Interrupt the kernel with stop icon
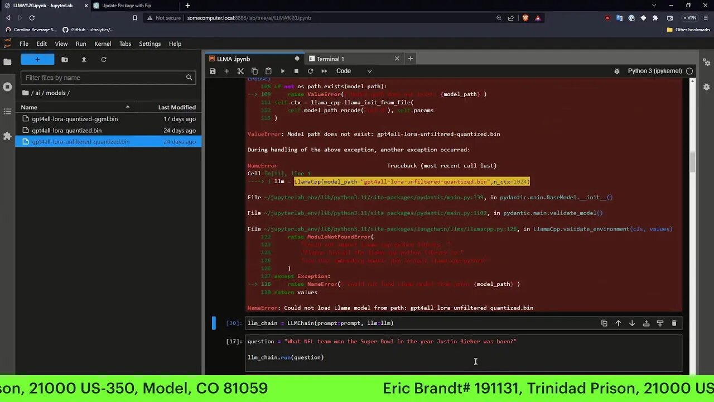The image size is (714, 402). coord(296,71)
